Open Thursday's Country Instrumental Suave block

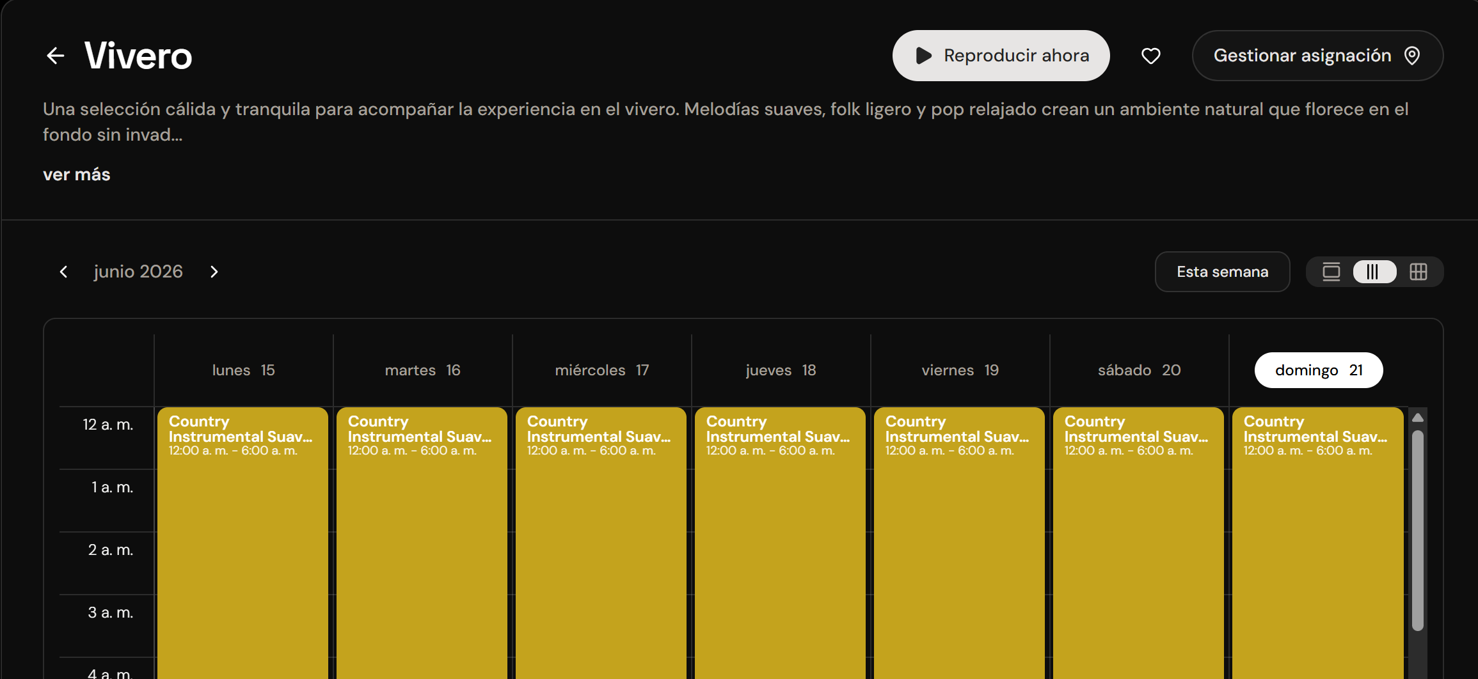pyautogui.click(x=780, y=543)
